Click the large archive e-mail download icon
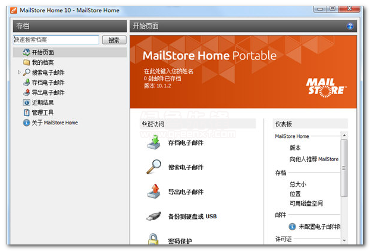Image resolution: width=370 pixels, height=251 pixels. pyautogui.click(x=154, y=142)
